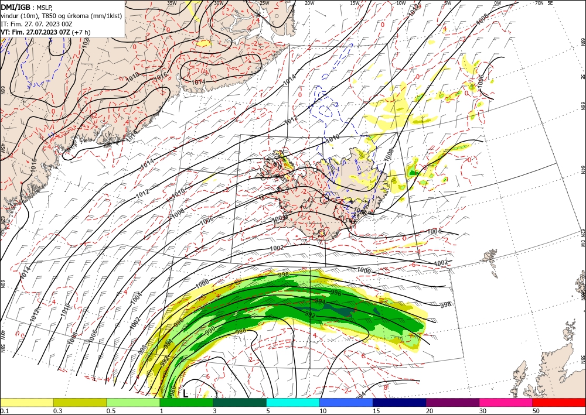Click the cyan 5–10 legend swatch
The width and height of the screenshot is (586, 415).
click(x=293, y=402)
